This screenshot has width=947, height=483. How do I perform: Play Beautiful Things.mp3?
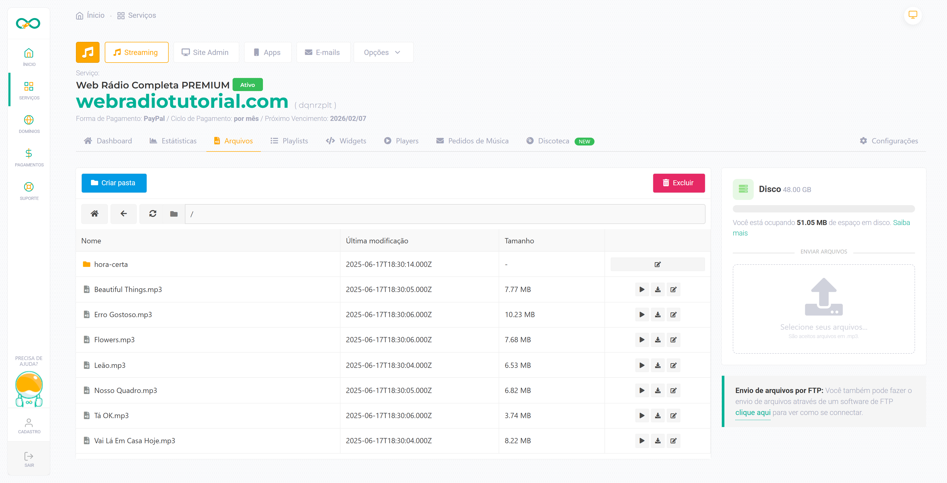642,289
